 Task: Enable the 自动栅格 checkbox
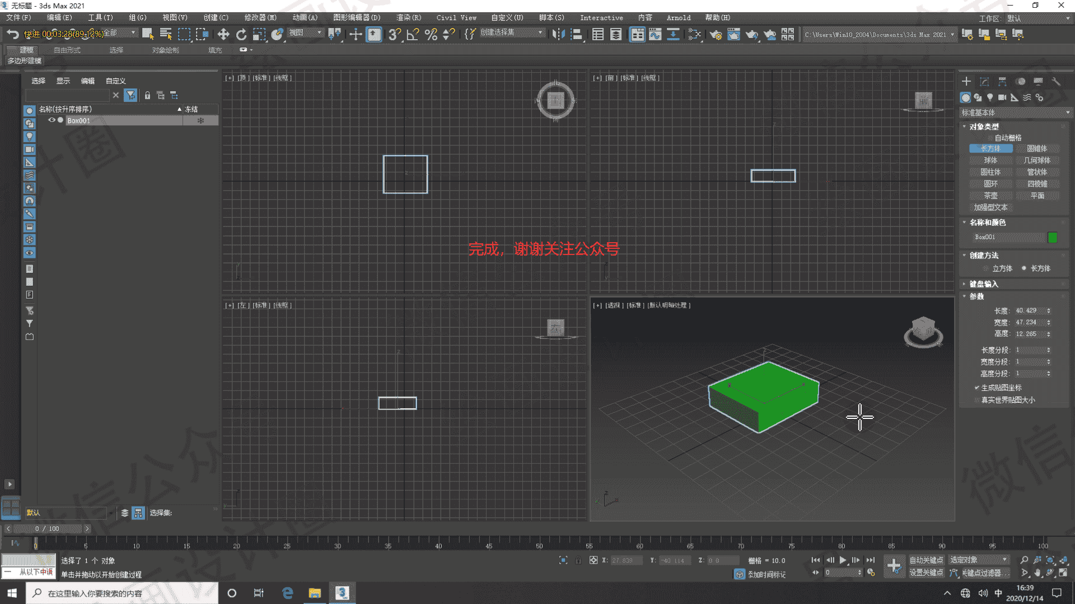click(x=990, y=138)
